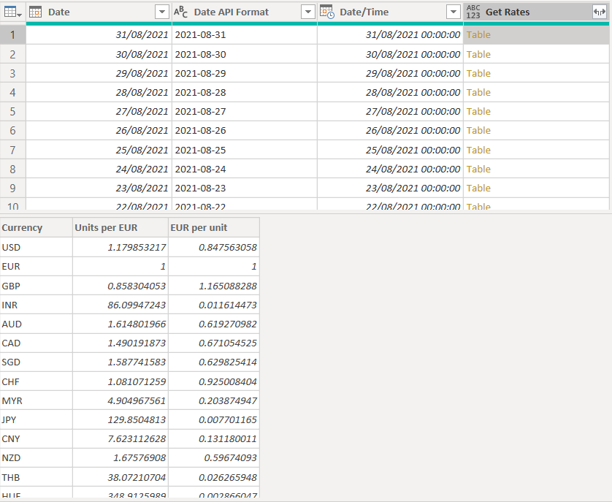Screen dimensions: 612x502
Task: Click the value 0.203874947
Action: click(214, 401)
